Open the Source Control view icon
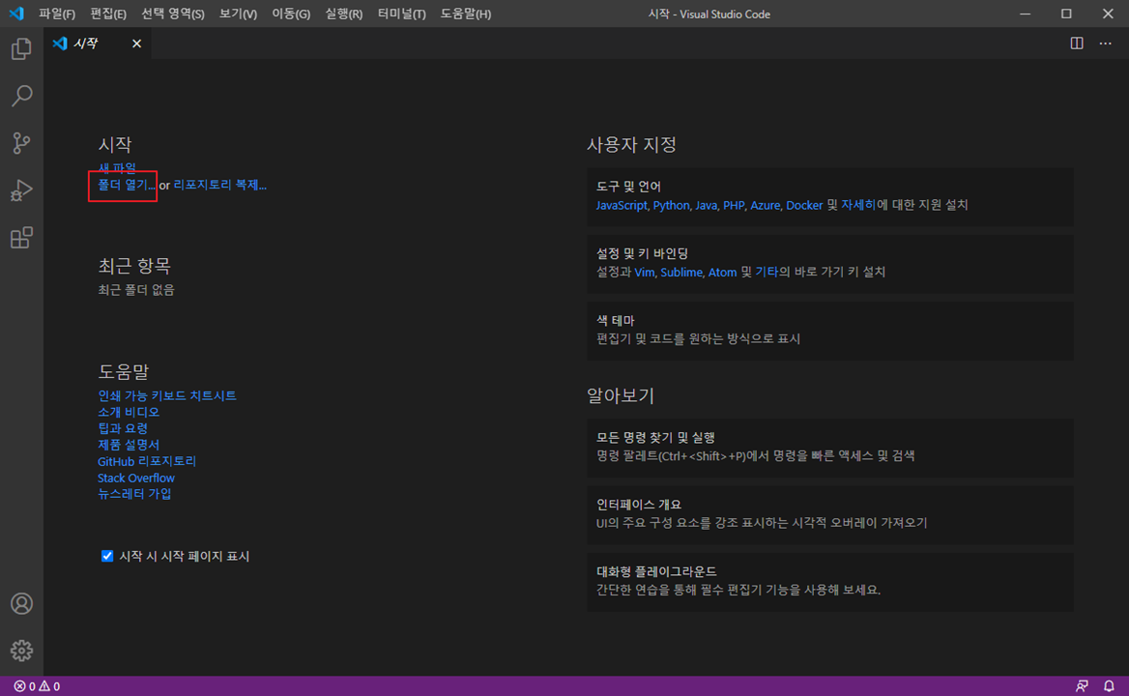 click(x=21, y=143)
